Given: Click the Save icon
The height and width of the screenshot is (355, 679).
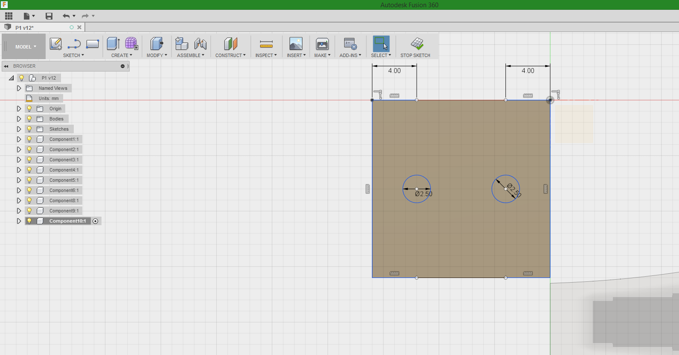Looking at the screenshot, I should point(49,16).
